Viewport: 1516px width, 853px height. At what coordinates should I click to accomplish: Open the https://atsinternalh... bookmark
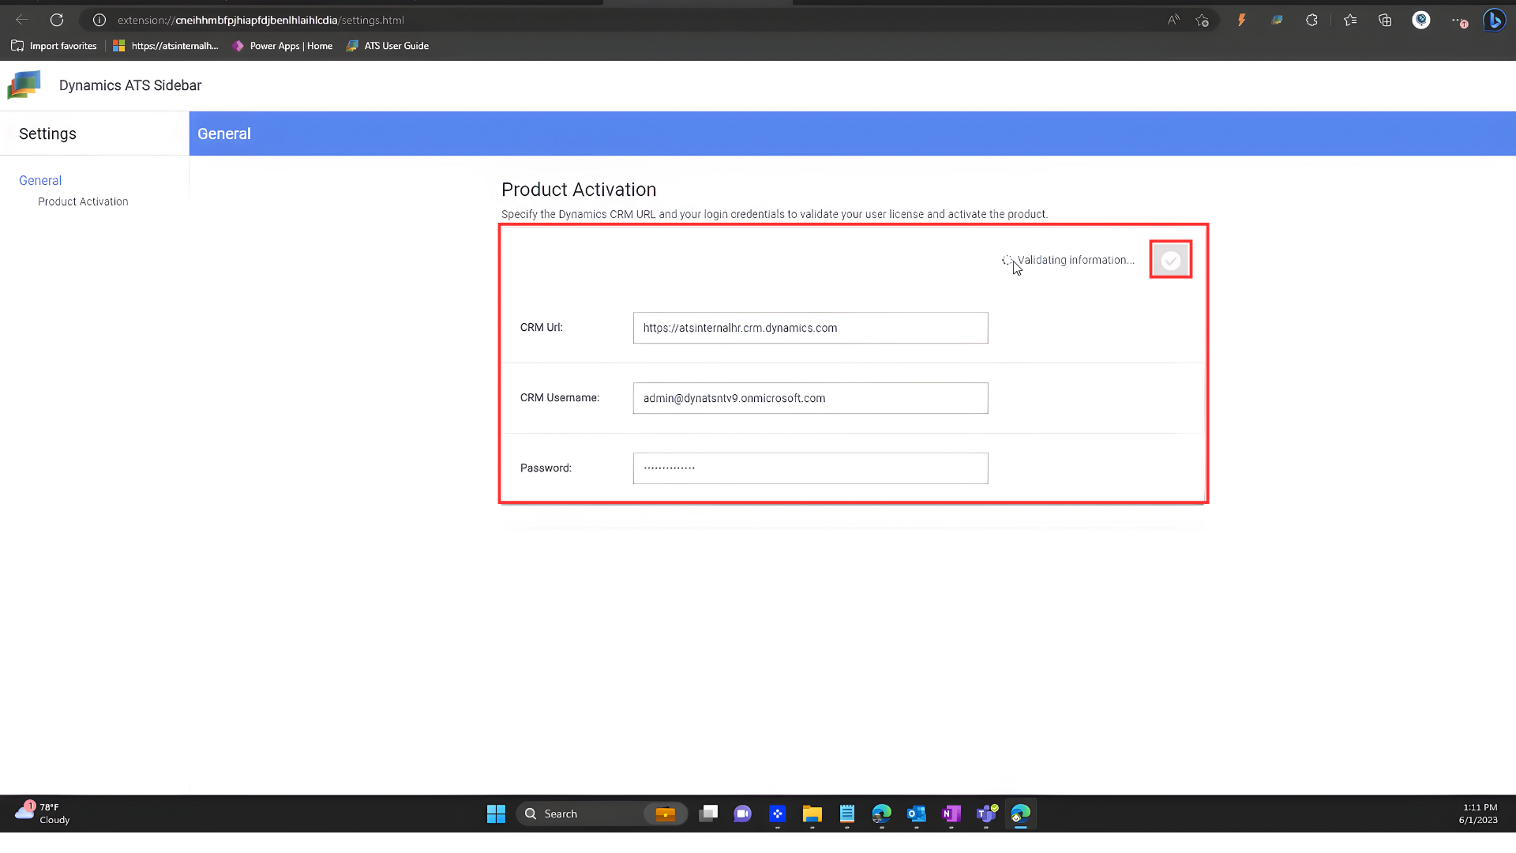pyautogui.click(x=166, y=46)
